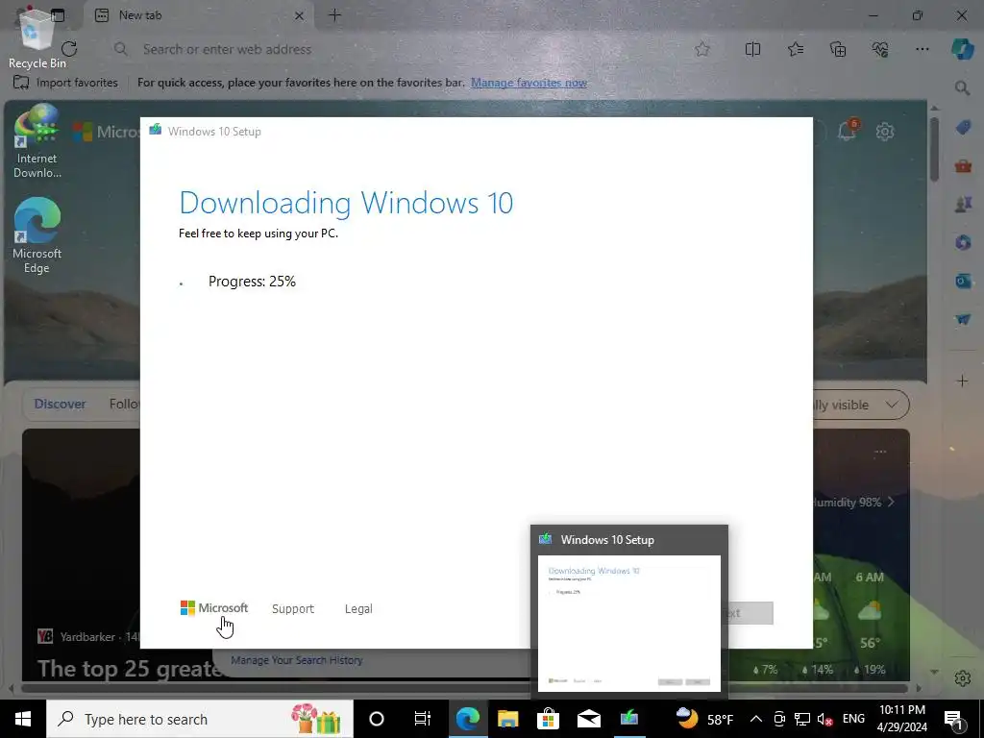Select the Discover feed tab
Screen dimensions: 984x738
point(60,405)
